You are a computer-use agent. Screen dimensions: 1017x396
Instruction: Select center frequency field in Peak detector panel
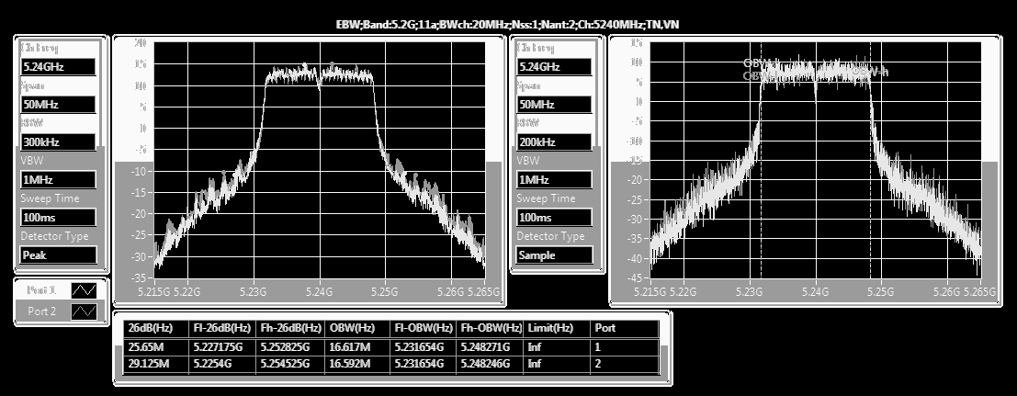(58, 67)
